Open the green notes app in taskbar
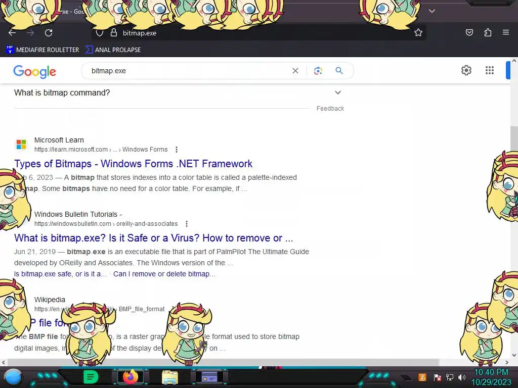518x388 pixels. pyautogui.click(x=91, y=377)
